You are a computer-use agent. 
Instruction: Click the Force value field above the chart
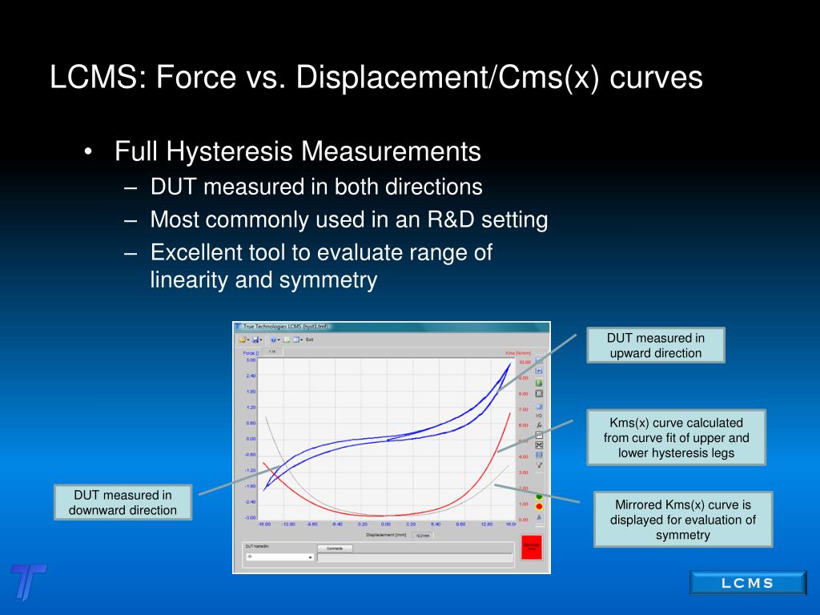click(x=272, y=352)
